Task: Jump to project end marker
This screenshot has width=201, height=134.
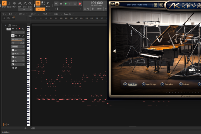Action: pyautogui.click(x=80, y=9)
